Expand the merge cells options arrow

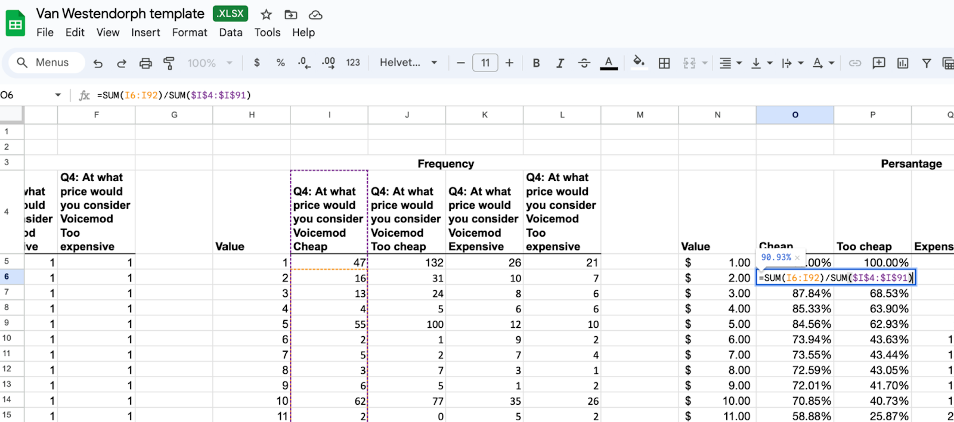coord(705,63)
